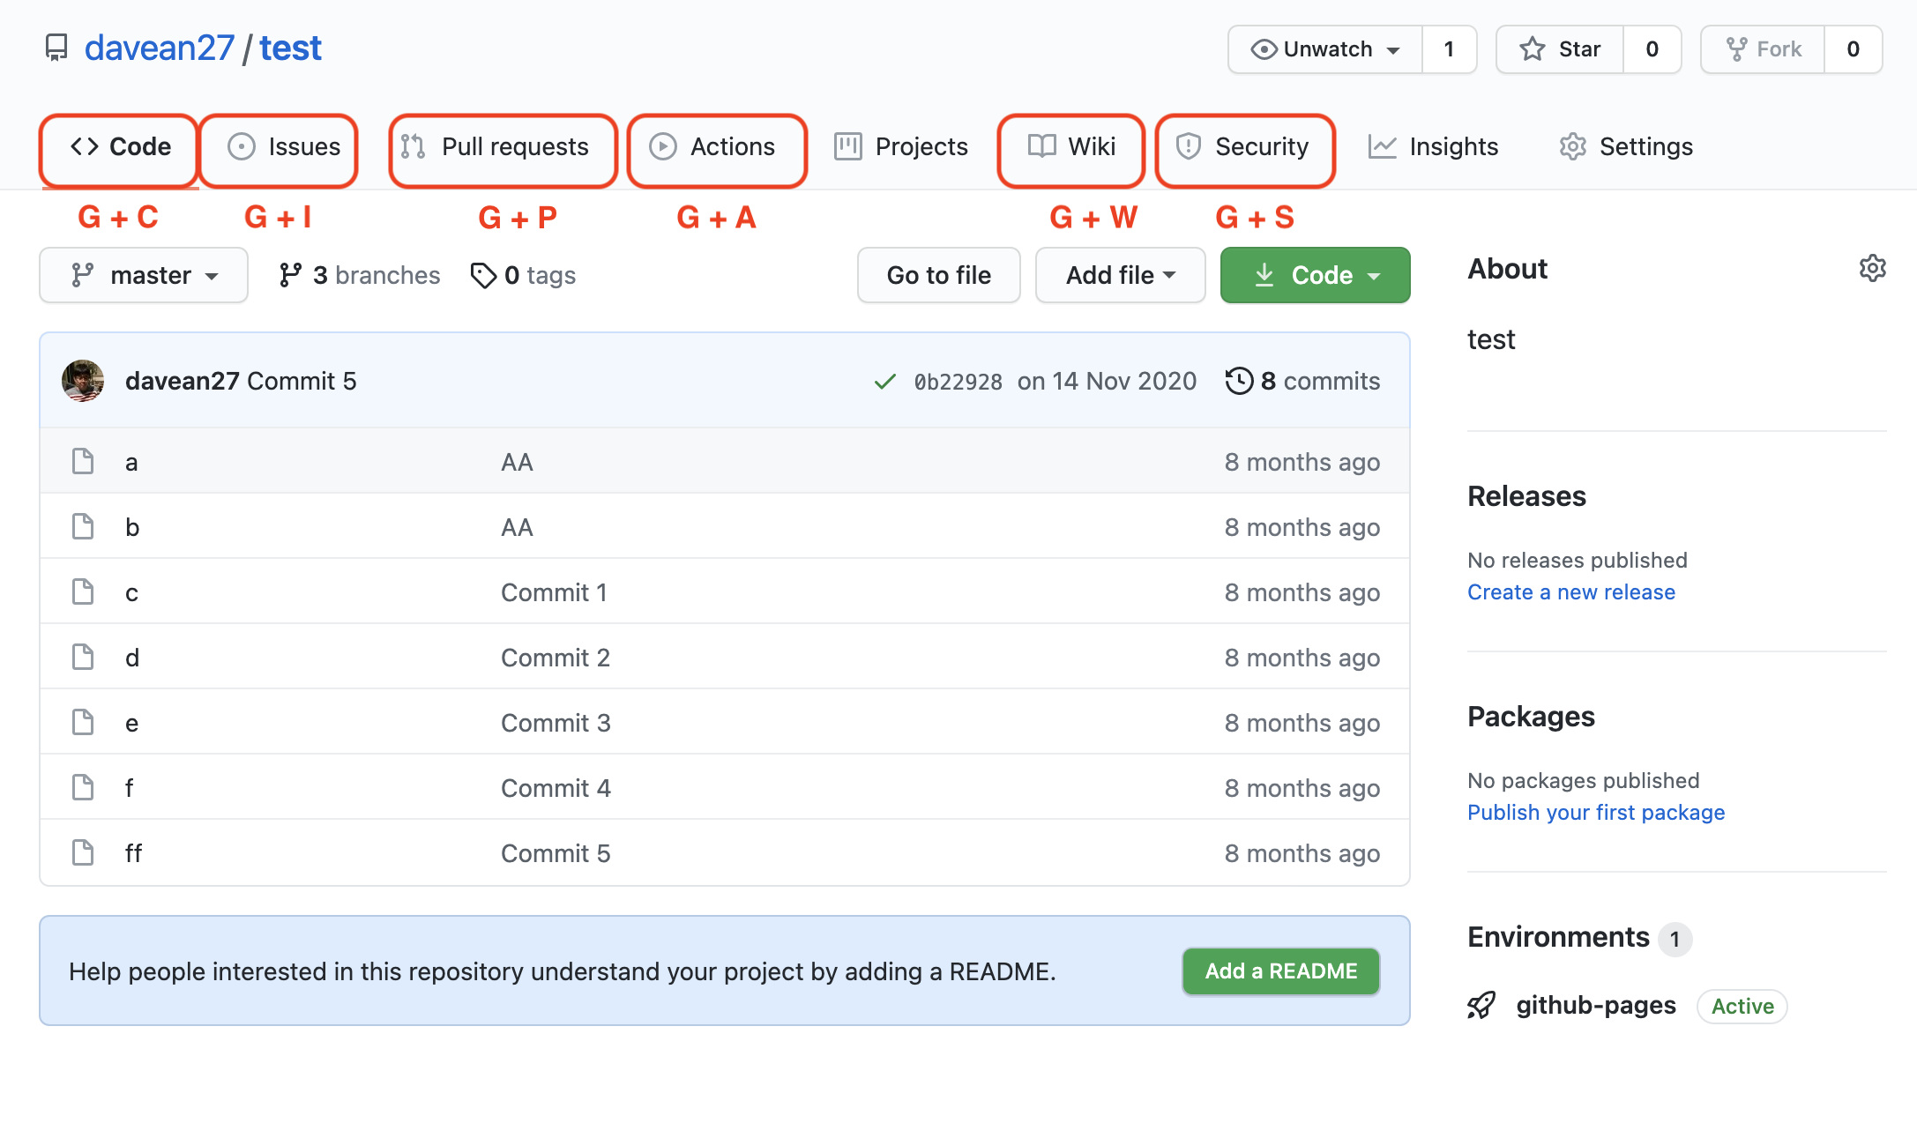Click the repository icon before davean27
This screenshot has width=1917, height=1123.
(56, 48)
